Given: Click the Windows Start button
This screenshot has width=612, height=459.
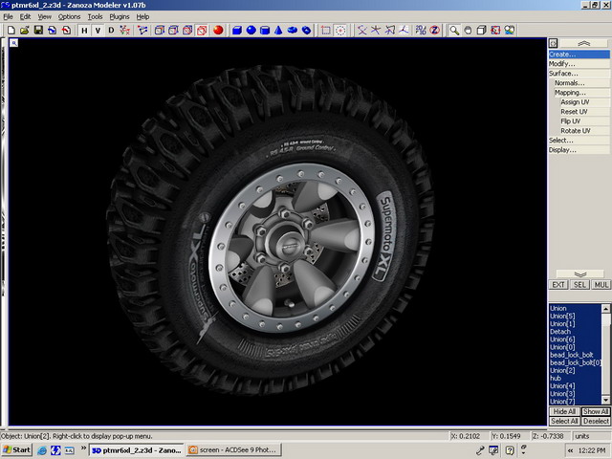Looking at the screenshot, I should click(x=16, y=449).
